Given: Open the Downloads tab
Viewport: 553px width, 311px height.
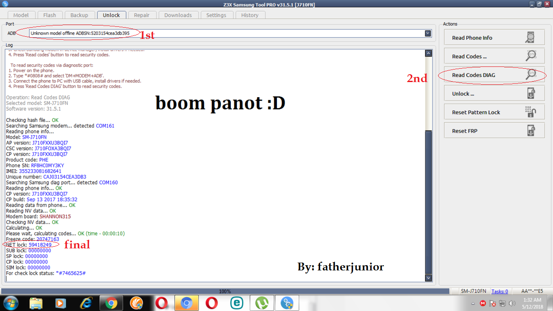Looking at the screenshot, I should pyautogui.click(x=178, y=15).
